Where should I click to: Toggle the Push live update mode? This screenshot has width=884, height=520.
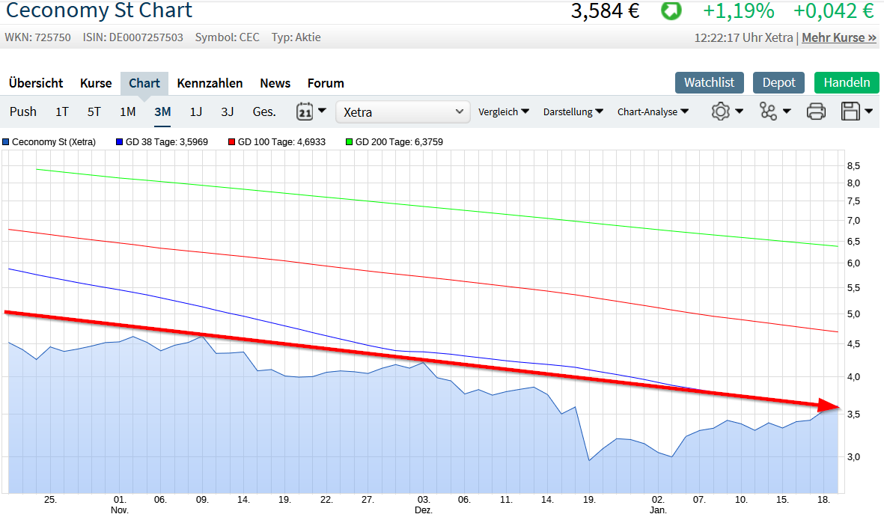[23, 111]
